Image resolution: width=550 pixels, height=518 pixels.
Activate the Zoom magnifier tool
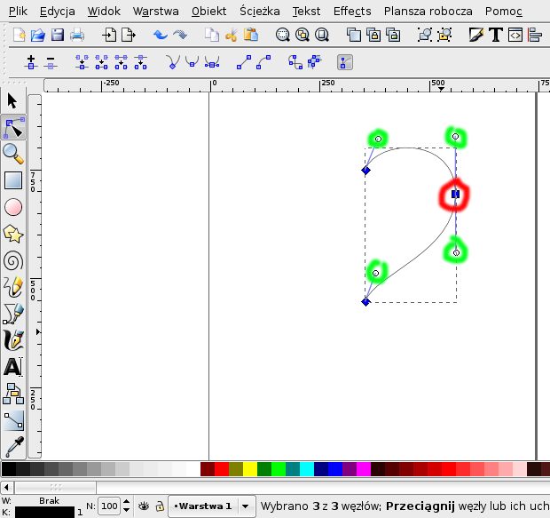click(x=13, y=154)
